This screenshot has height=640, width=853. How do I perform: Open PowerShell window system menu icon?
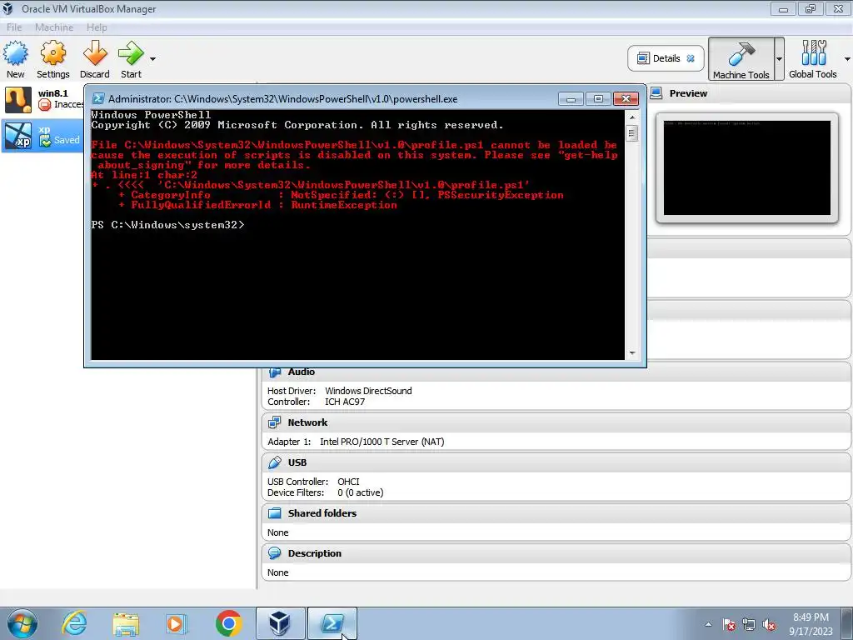pos(98,98)
